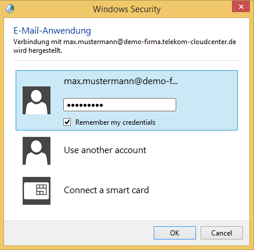
Task: Confirm credentials with the OK button
Action: click(x=175, y=233)
